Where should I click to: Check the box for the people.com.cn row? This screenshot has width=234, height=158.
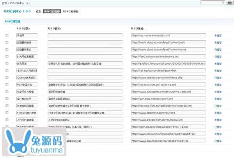[7, 120]
